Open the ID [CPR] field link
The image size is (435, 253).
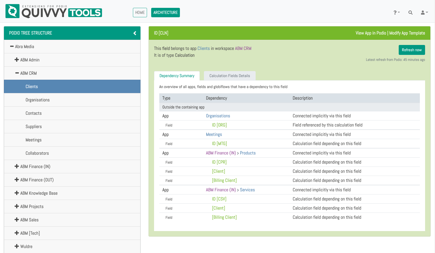click(219, 162)
